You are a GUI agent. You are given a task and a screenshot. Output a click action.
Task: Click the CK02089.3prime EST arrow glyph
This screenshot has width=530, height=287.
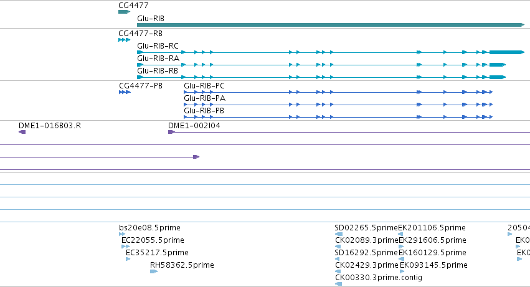(338, 247)
